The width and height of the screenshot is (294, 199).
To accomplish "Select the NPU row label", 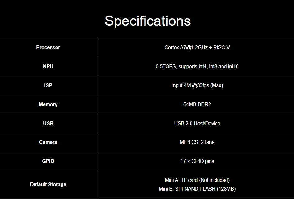I will 48,66.
